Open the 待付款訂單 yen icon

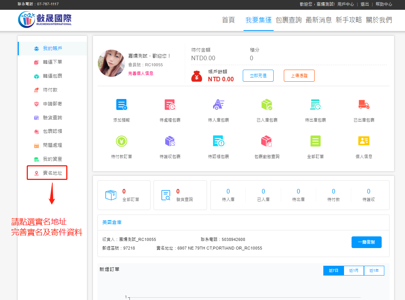pos(121,141)
